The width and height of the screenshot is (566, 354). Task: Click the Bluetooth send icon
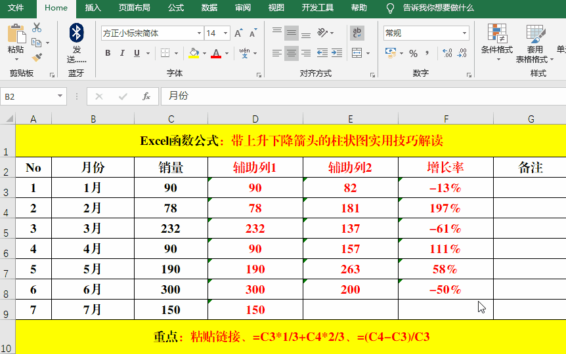pyautogui.click(x=77, y=33)
